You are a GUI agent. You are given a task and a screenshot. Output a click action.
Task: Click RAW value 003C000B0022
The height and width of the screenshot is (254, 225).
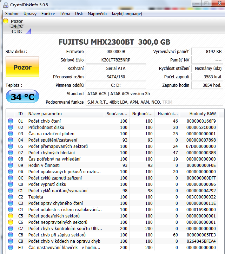[x=201, y=197]
